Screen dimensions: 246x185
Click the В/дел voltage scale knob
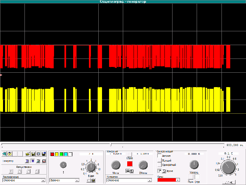[x=91, y=167]
